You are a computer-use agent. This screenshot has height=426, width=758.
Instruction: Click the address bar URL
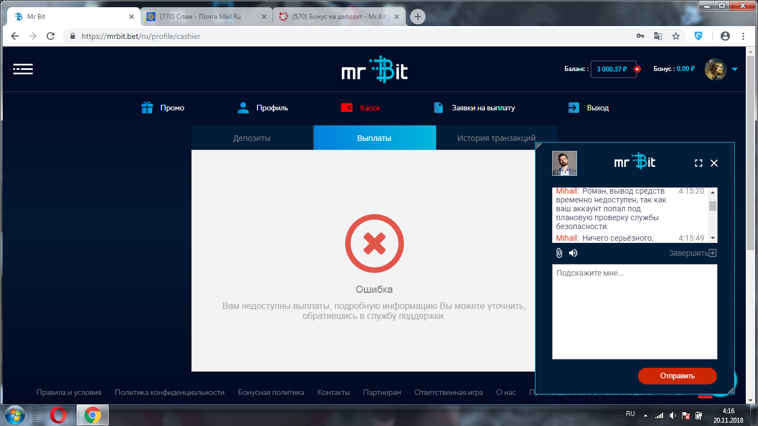141,36
